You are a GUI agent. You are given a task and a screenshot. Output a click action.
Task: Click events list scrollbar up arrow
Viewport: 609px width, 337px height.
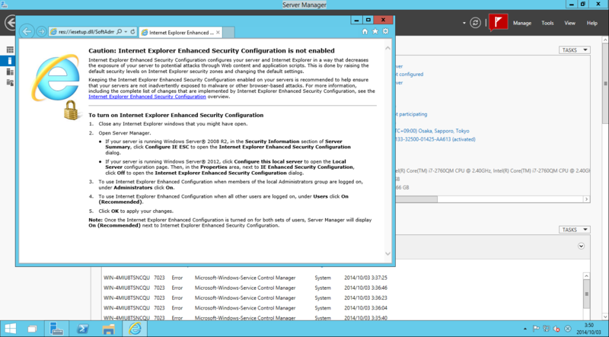pos(586,276)
